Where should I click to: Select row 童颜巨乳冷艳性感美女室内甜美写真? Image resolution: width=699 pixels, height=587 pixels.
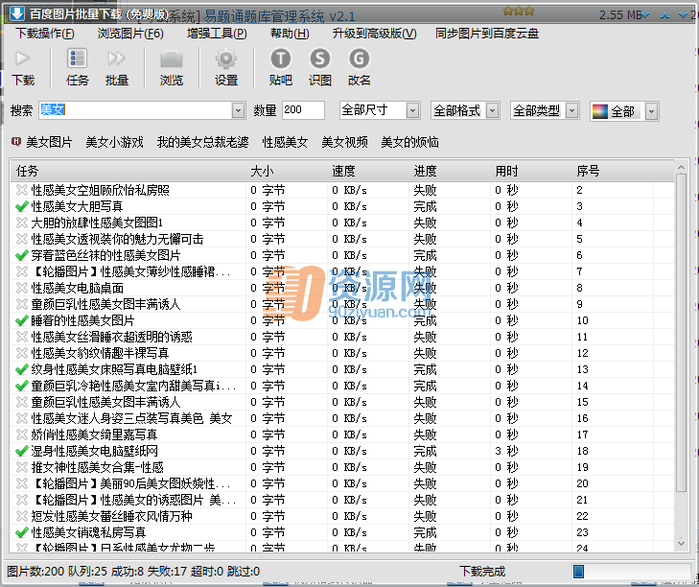click(x=342, y=386)
